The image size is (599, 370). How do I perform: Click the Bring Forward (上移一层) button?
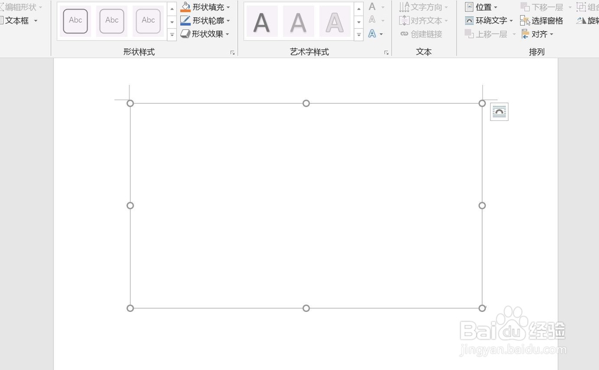(486, 34)
